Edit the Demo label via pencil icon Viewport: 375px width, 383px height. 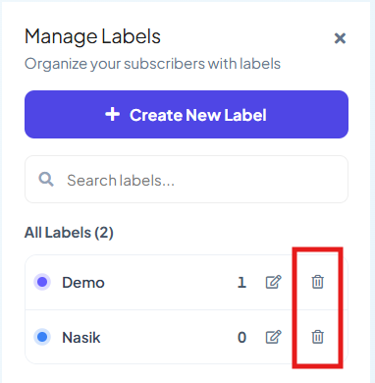click(x=273, y=282)
